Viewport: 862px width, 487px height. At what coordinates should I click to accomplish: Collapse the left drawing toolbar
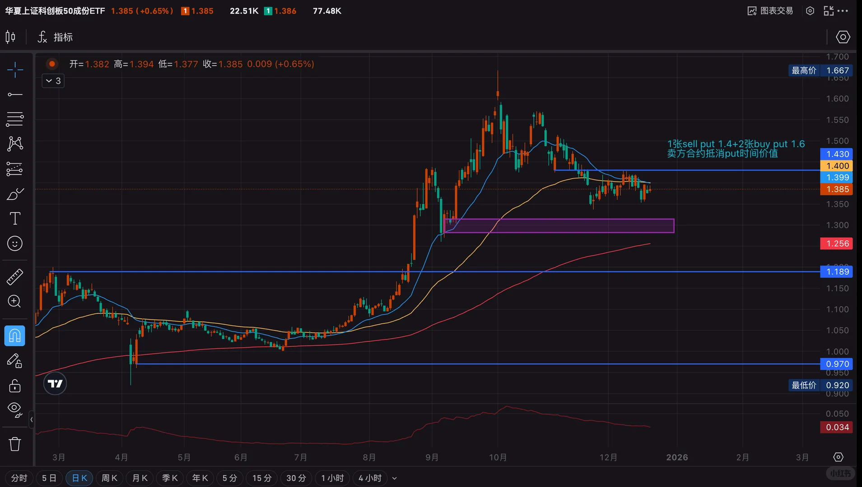[31, 419]
